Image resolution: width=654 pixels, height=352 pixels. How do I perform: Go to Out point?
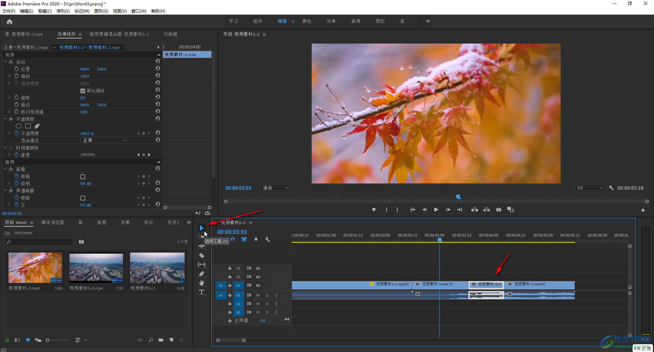[x=460, y=210]
